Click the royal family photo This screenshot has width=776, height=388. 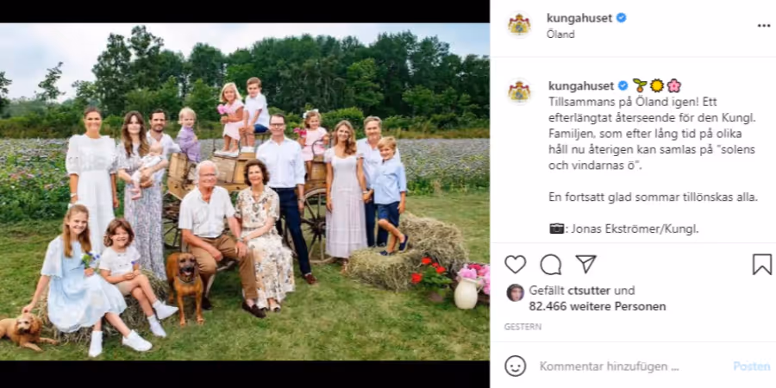click(x=245, y=192)
